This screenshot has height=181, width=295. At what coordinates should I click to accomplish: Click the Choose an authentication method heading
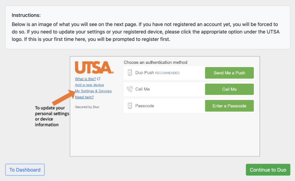pos(155,62)
